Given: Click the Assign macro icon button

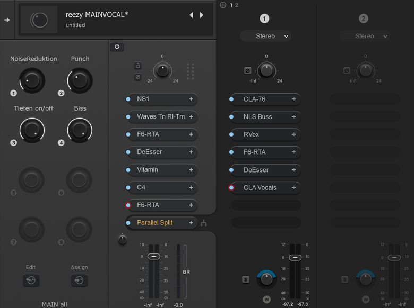Looking at the screenshot, I should point(79,280).
